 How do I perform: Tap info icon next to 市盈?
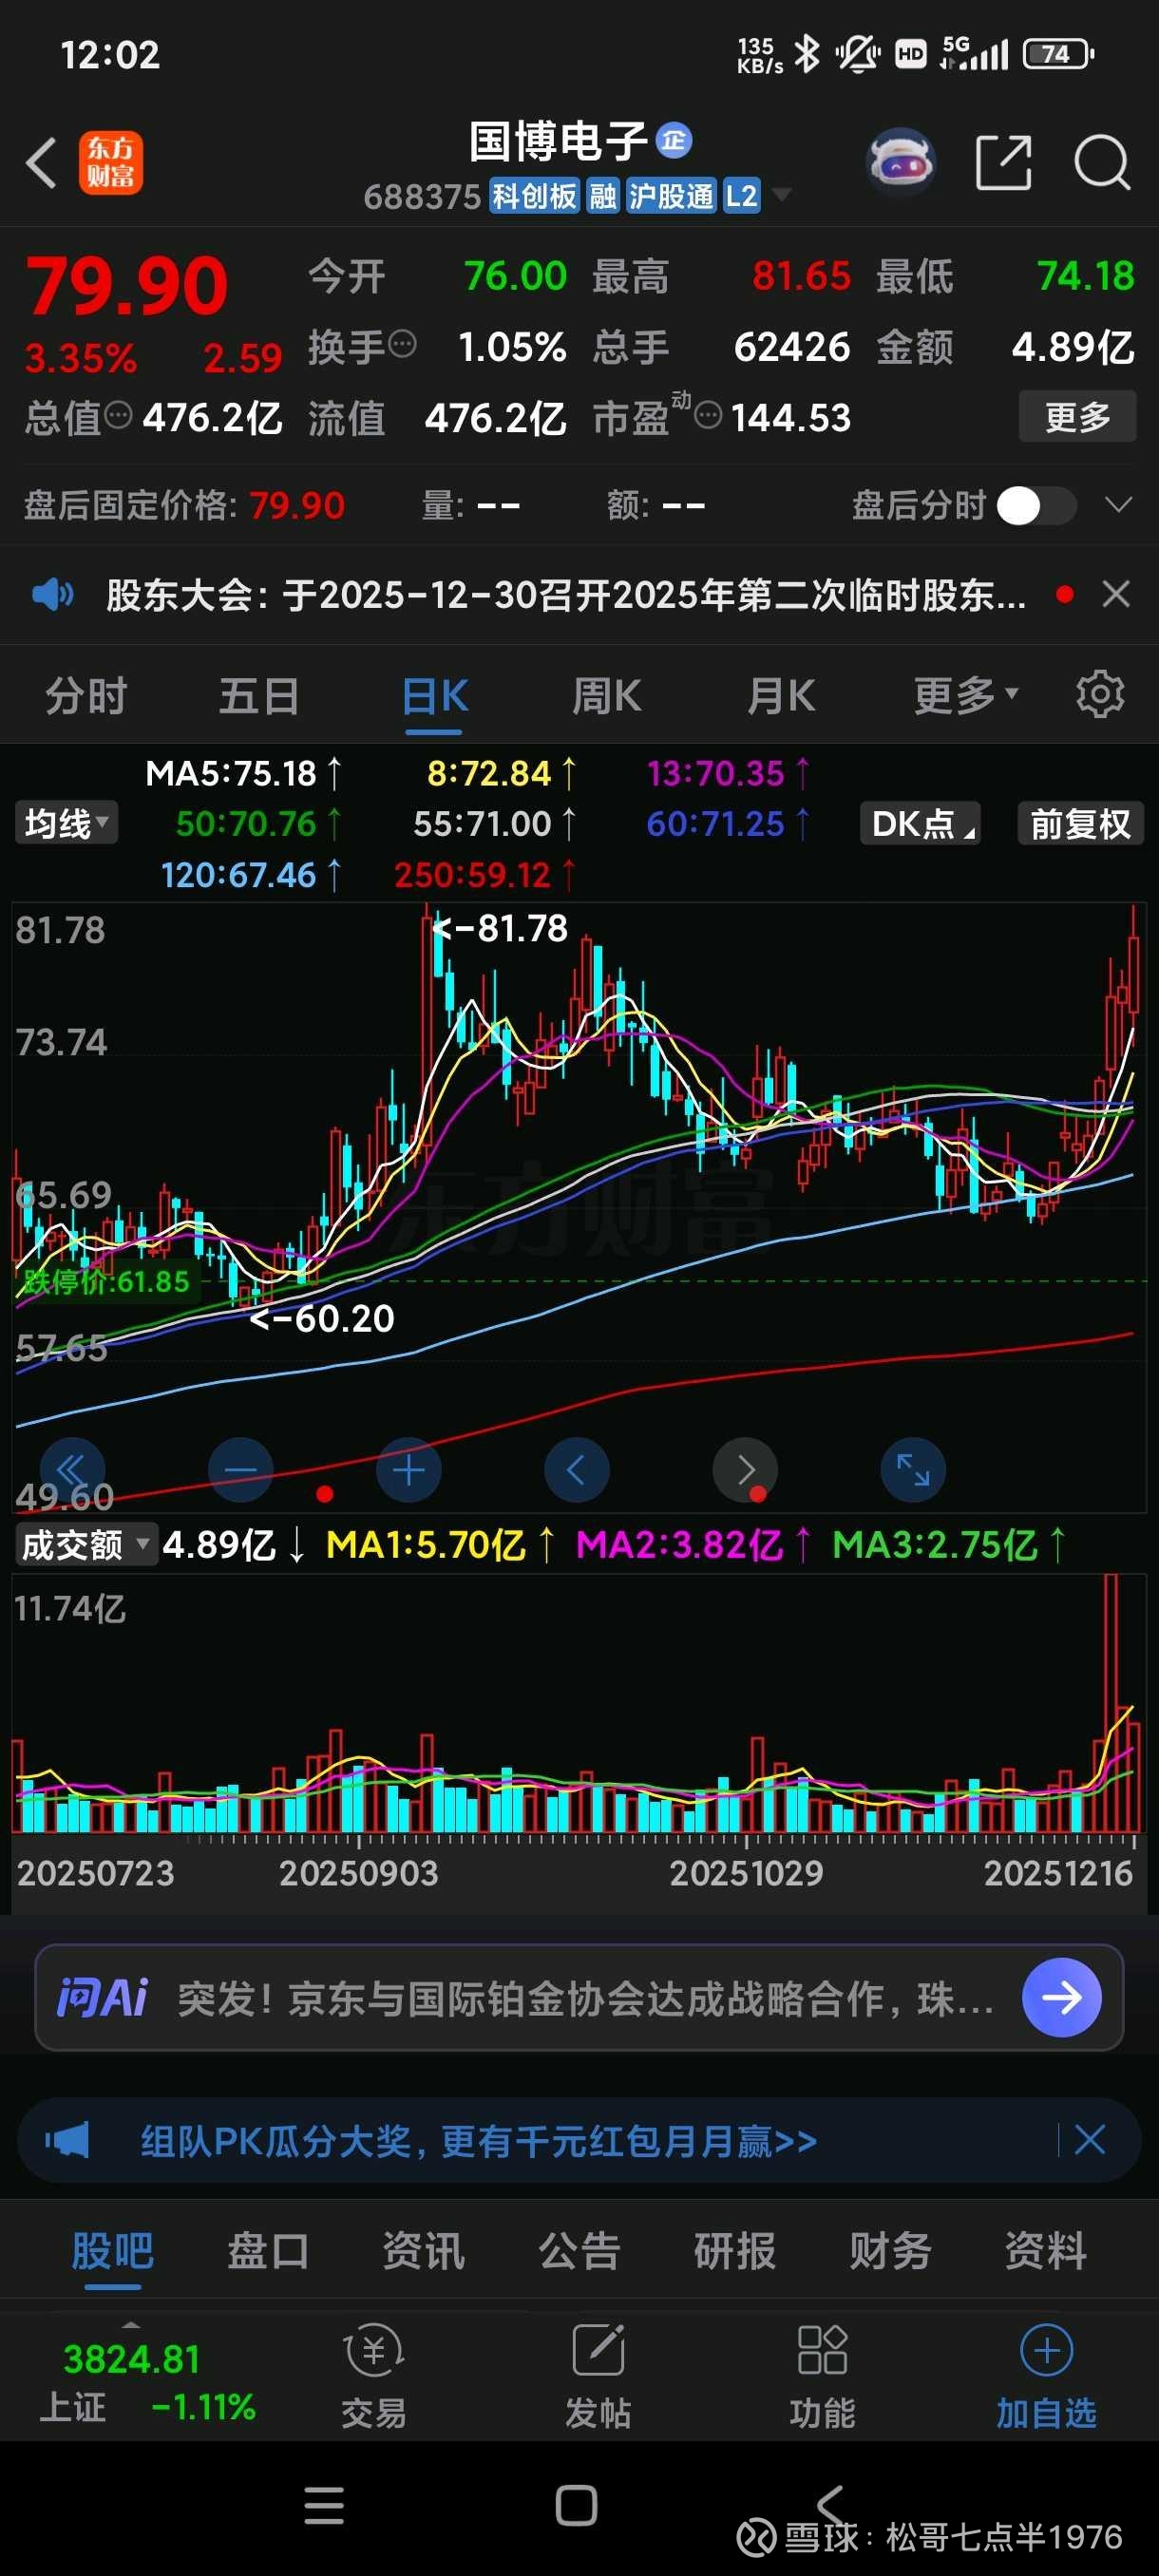[708, 414]
